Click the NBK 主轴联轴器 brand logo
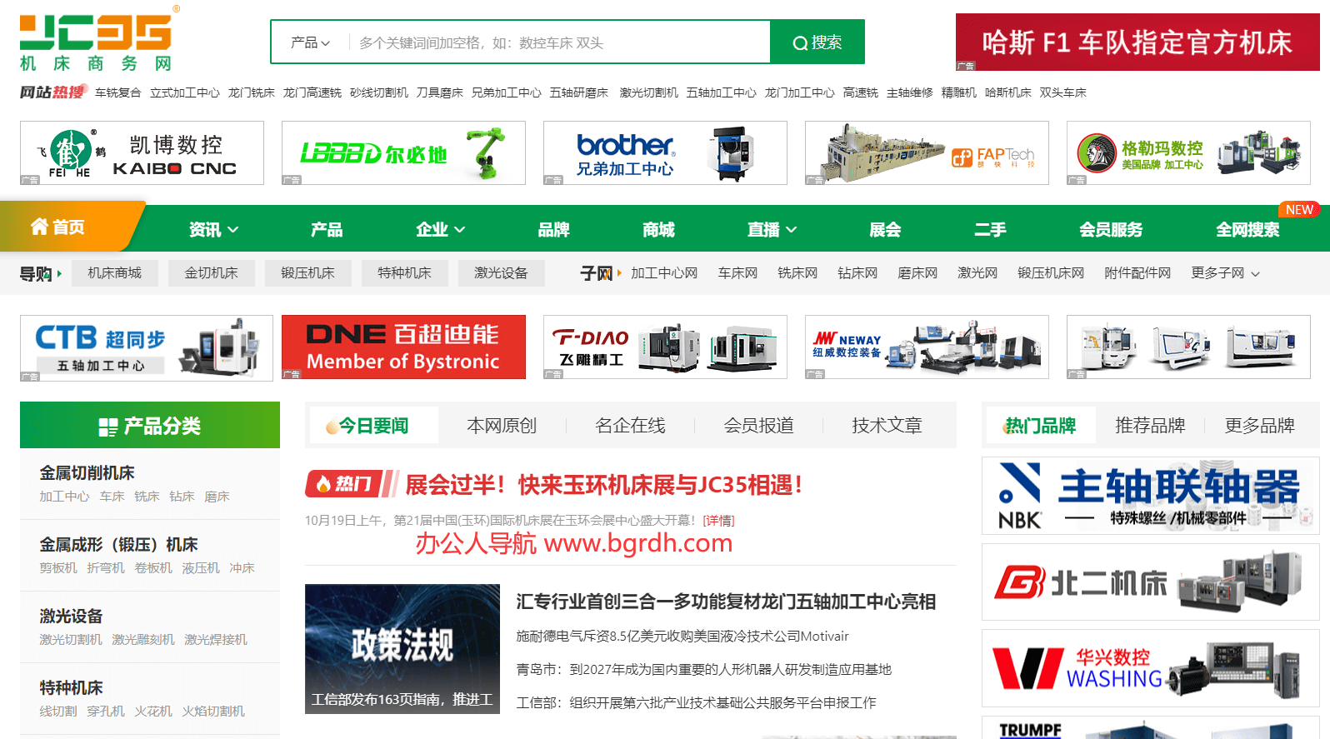Screen dimensions: 1330x739 pyautogui.click(x=1150, y=496)
